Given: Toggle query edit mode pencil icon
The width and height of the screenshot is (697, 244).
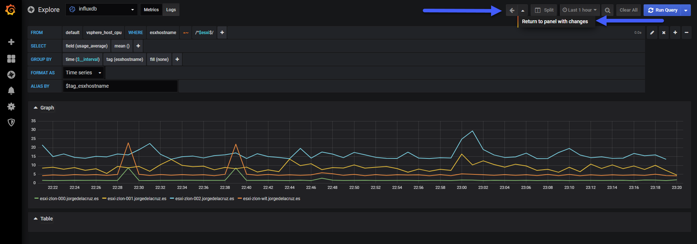Looking at the screenshot, I should (x=652, y=33).
